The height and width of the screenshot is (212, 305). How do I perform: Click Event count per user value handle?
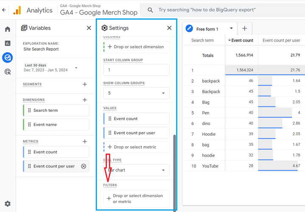pyautogui.click(x=110, y=133)
